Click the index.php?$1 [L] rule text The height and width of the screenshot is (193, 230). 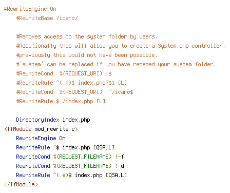pos(102,83)
